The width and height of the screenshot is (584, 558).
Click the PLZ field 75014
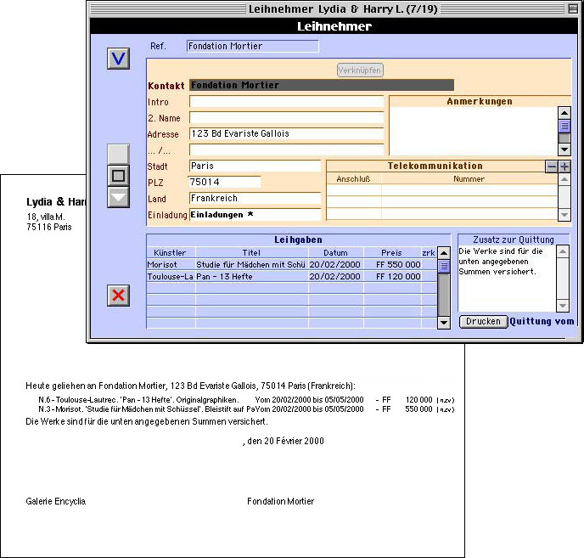pyautogui.click(x=225, y=182)
